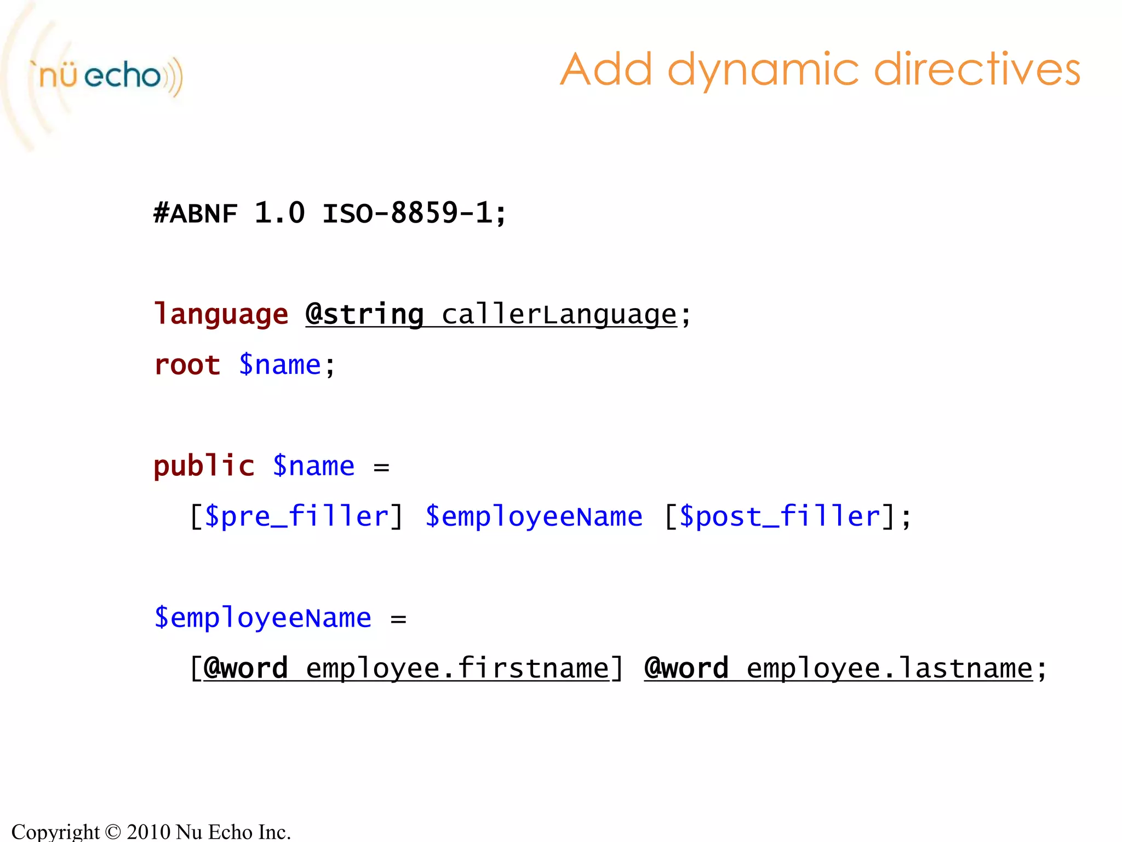
Task: Click the '$pre_filler' rule reference
Action: tap(296, 516)
